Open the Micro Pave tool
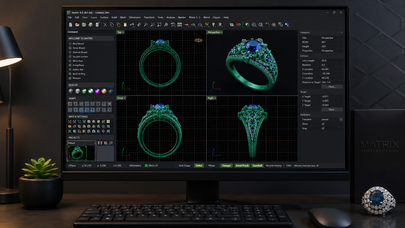The width and height of the screenshot is (405, 228). pyautogui.click(x=77, y=61)
